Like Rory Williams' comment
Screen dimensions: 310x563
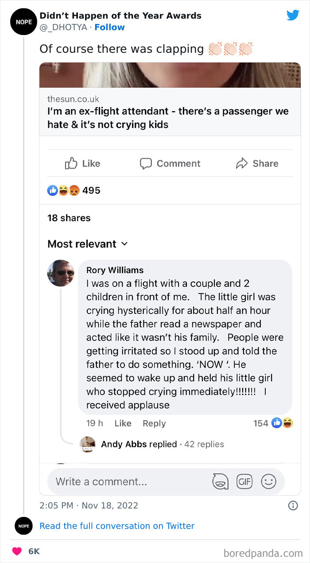pyautogui.click(x=123, y=423)
